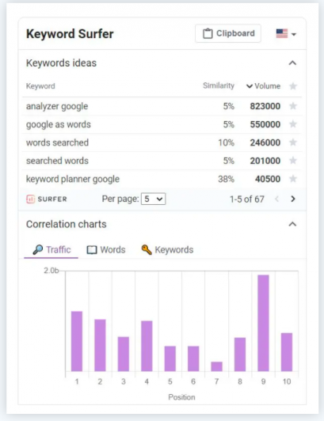The width and height of the screenshot is (324, 421).
Task: Click the US flag icon
Action: coord(282,33)
